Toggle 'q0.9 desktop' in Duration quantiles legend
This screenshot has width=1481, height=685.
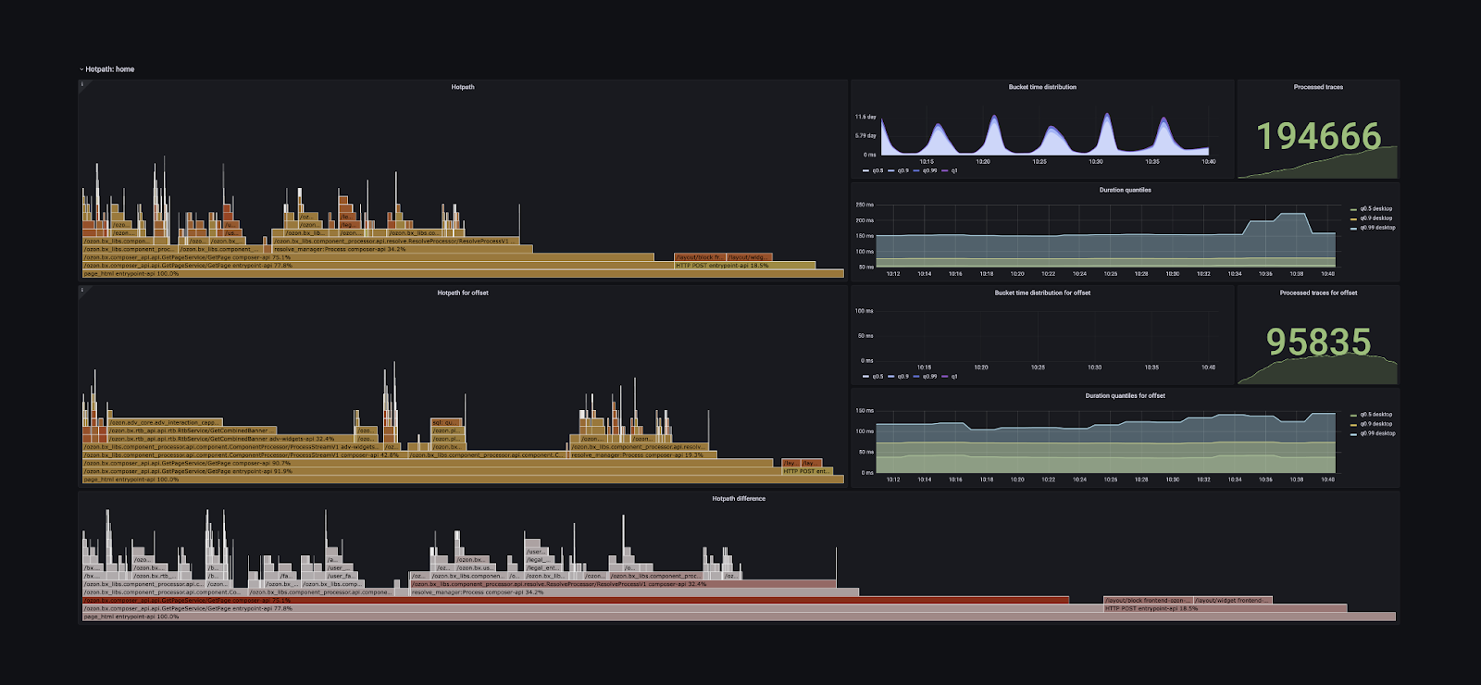click(1372, 218)
